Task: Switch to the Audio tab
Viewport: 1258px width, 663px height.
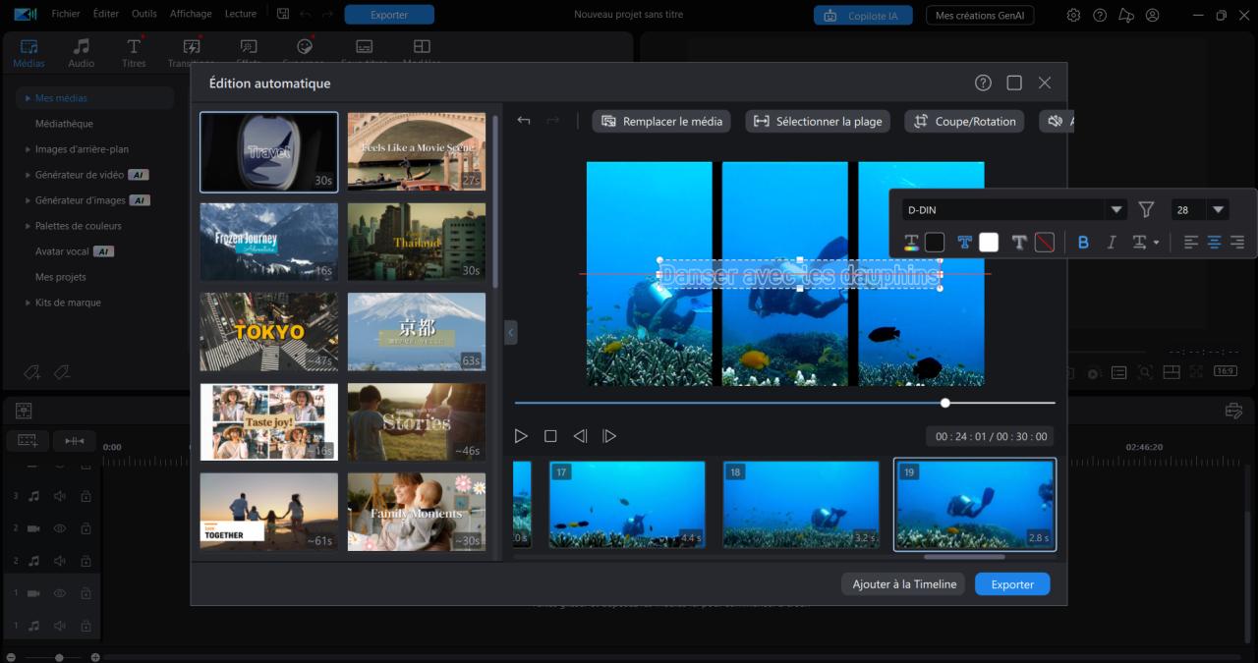Action: click(x=82, y=53)
